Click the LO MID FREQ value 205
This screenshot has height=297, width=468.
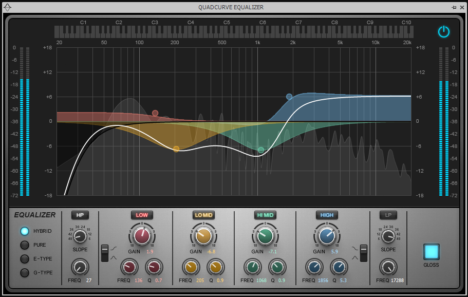coord(200,281)
